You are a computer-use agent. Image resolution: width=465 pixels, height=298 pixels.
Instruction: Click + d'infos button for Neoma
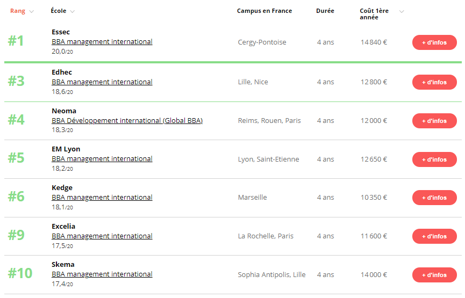pyautogui.click(x=434, y=121)
